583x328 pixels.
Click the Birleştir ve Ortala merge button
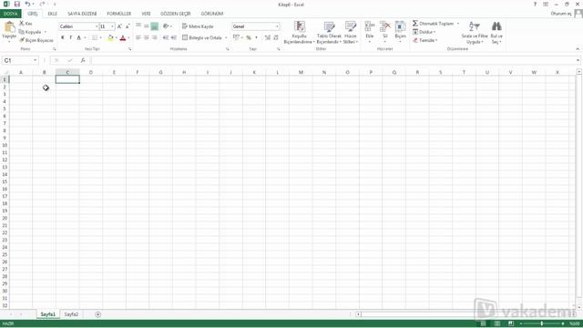[202, 37]
